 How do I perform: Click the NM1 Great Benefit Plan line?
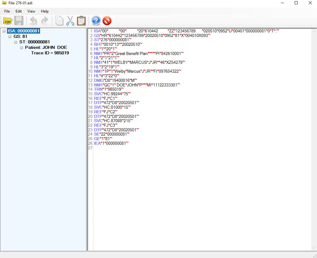(139, 53)
